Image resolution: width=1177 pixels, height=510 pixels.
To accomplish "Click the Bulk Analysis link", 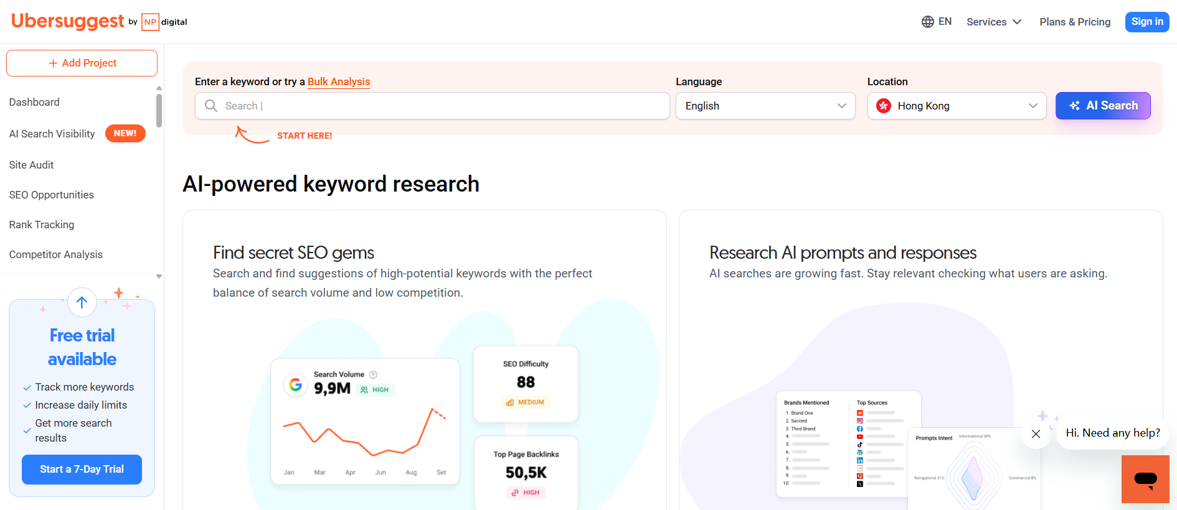I will [338, 81].
